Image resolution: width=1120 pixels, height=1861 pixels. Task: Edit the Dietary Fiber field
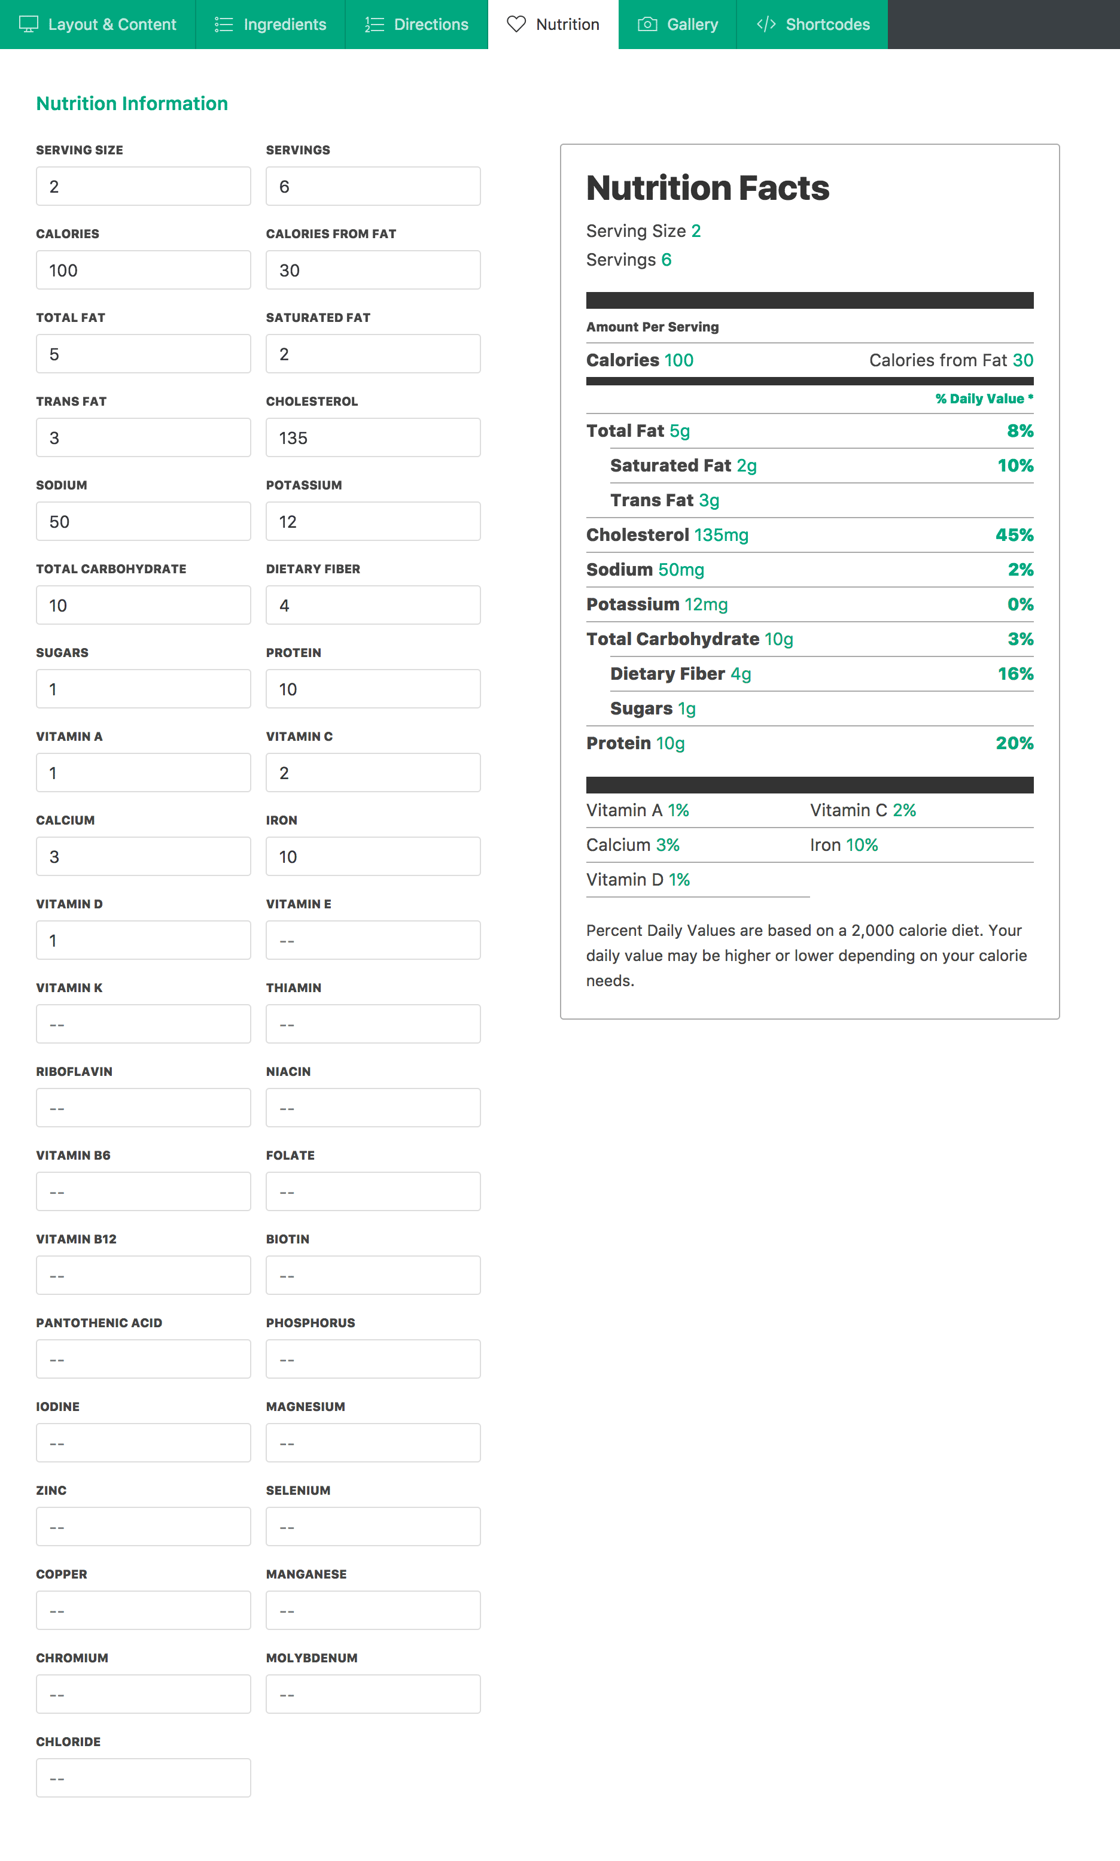373,605
